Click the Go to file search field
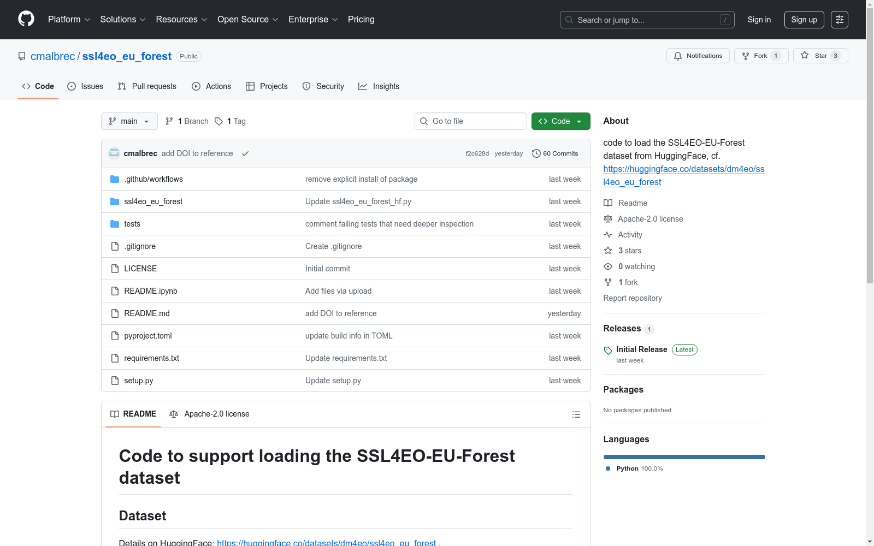The image size is (874, 546). point(471,121)
